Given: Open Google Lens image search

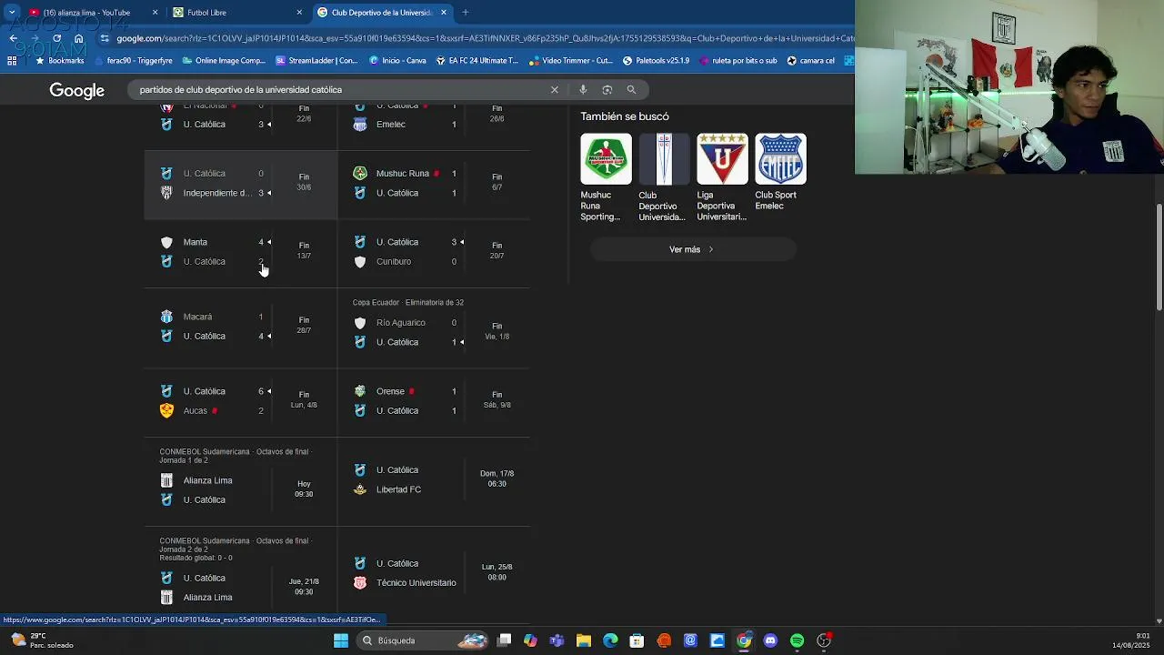Looking at the screenshot, I should 607,90.
